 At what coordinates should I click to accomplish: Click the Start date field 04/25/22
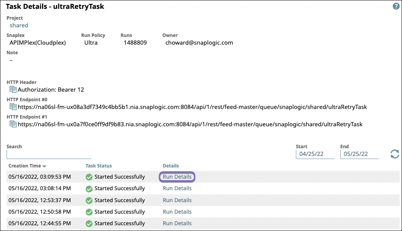coord(315,154)
